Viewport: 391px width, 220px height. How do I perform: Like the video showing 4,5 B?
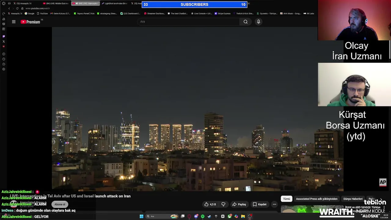click(210, 204)
